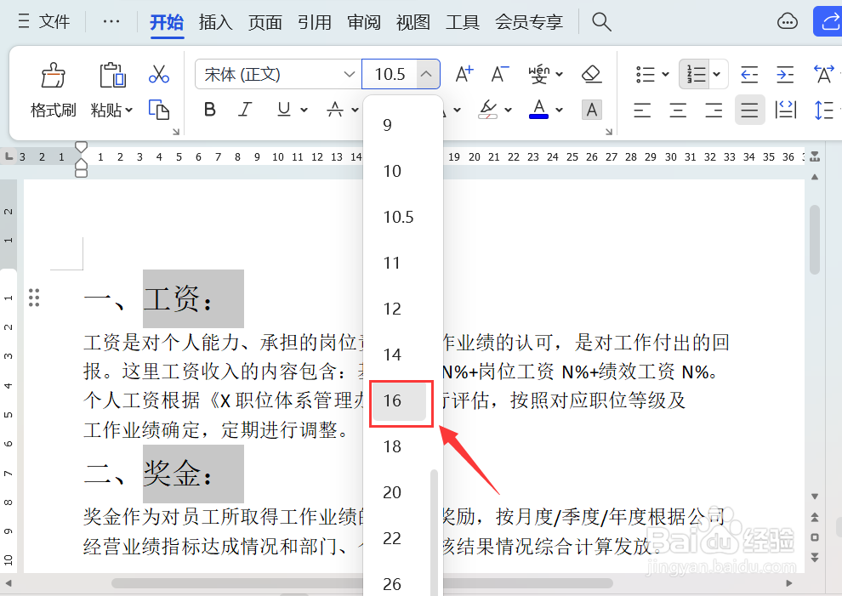Screen dimensions: 842x596
Task: Click the Increase Indent icon
Action: click(785, 75)
